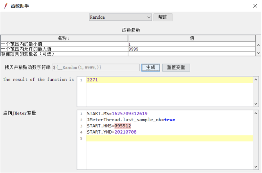Select the maximum value cell containing 9999
The width and height of the screenshot is (262, 173).
(x=191, y=49)
